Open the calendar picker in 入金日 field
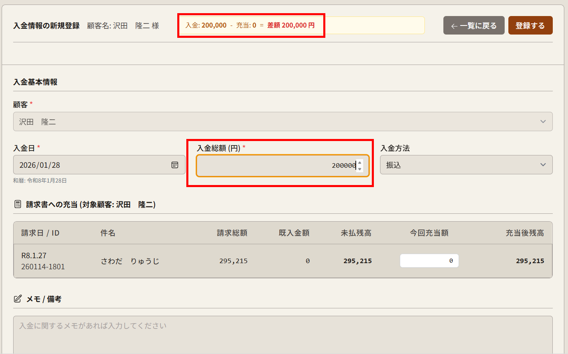 175,165
